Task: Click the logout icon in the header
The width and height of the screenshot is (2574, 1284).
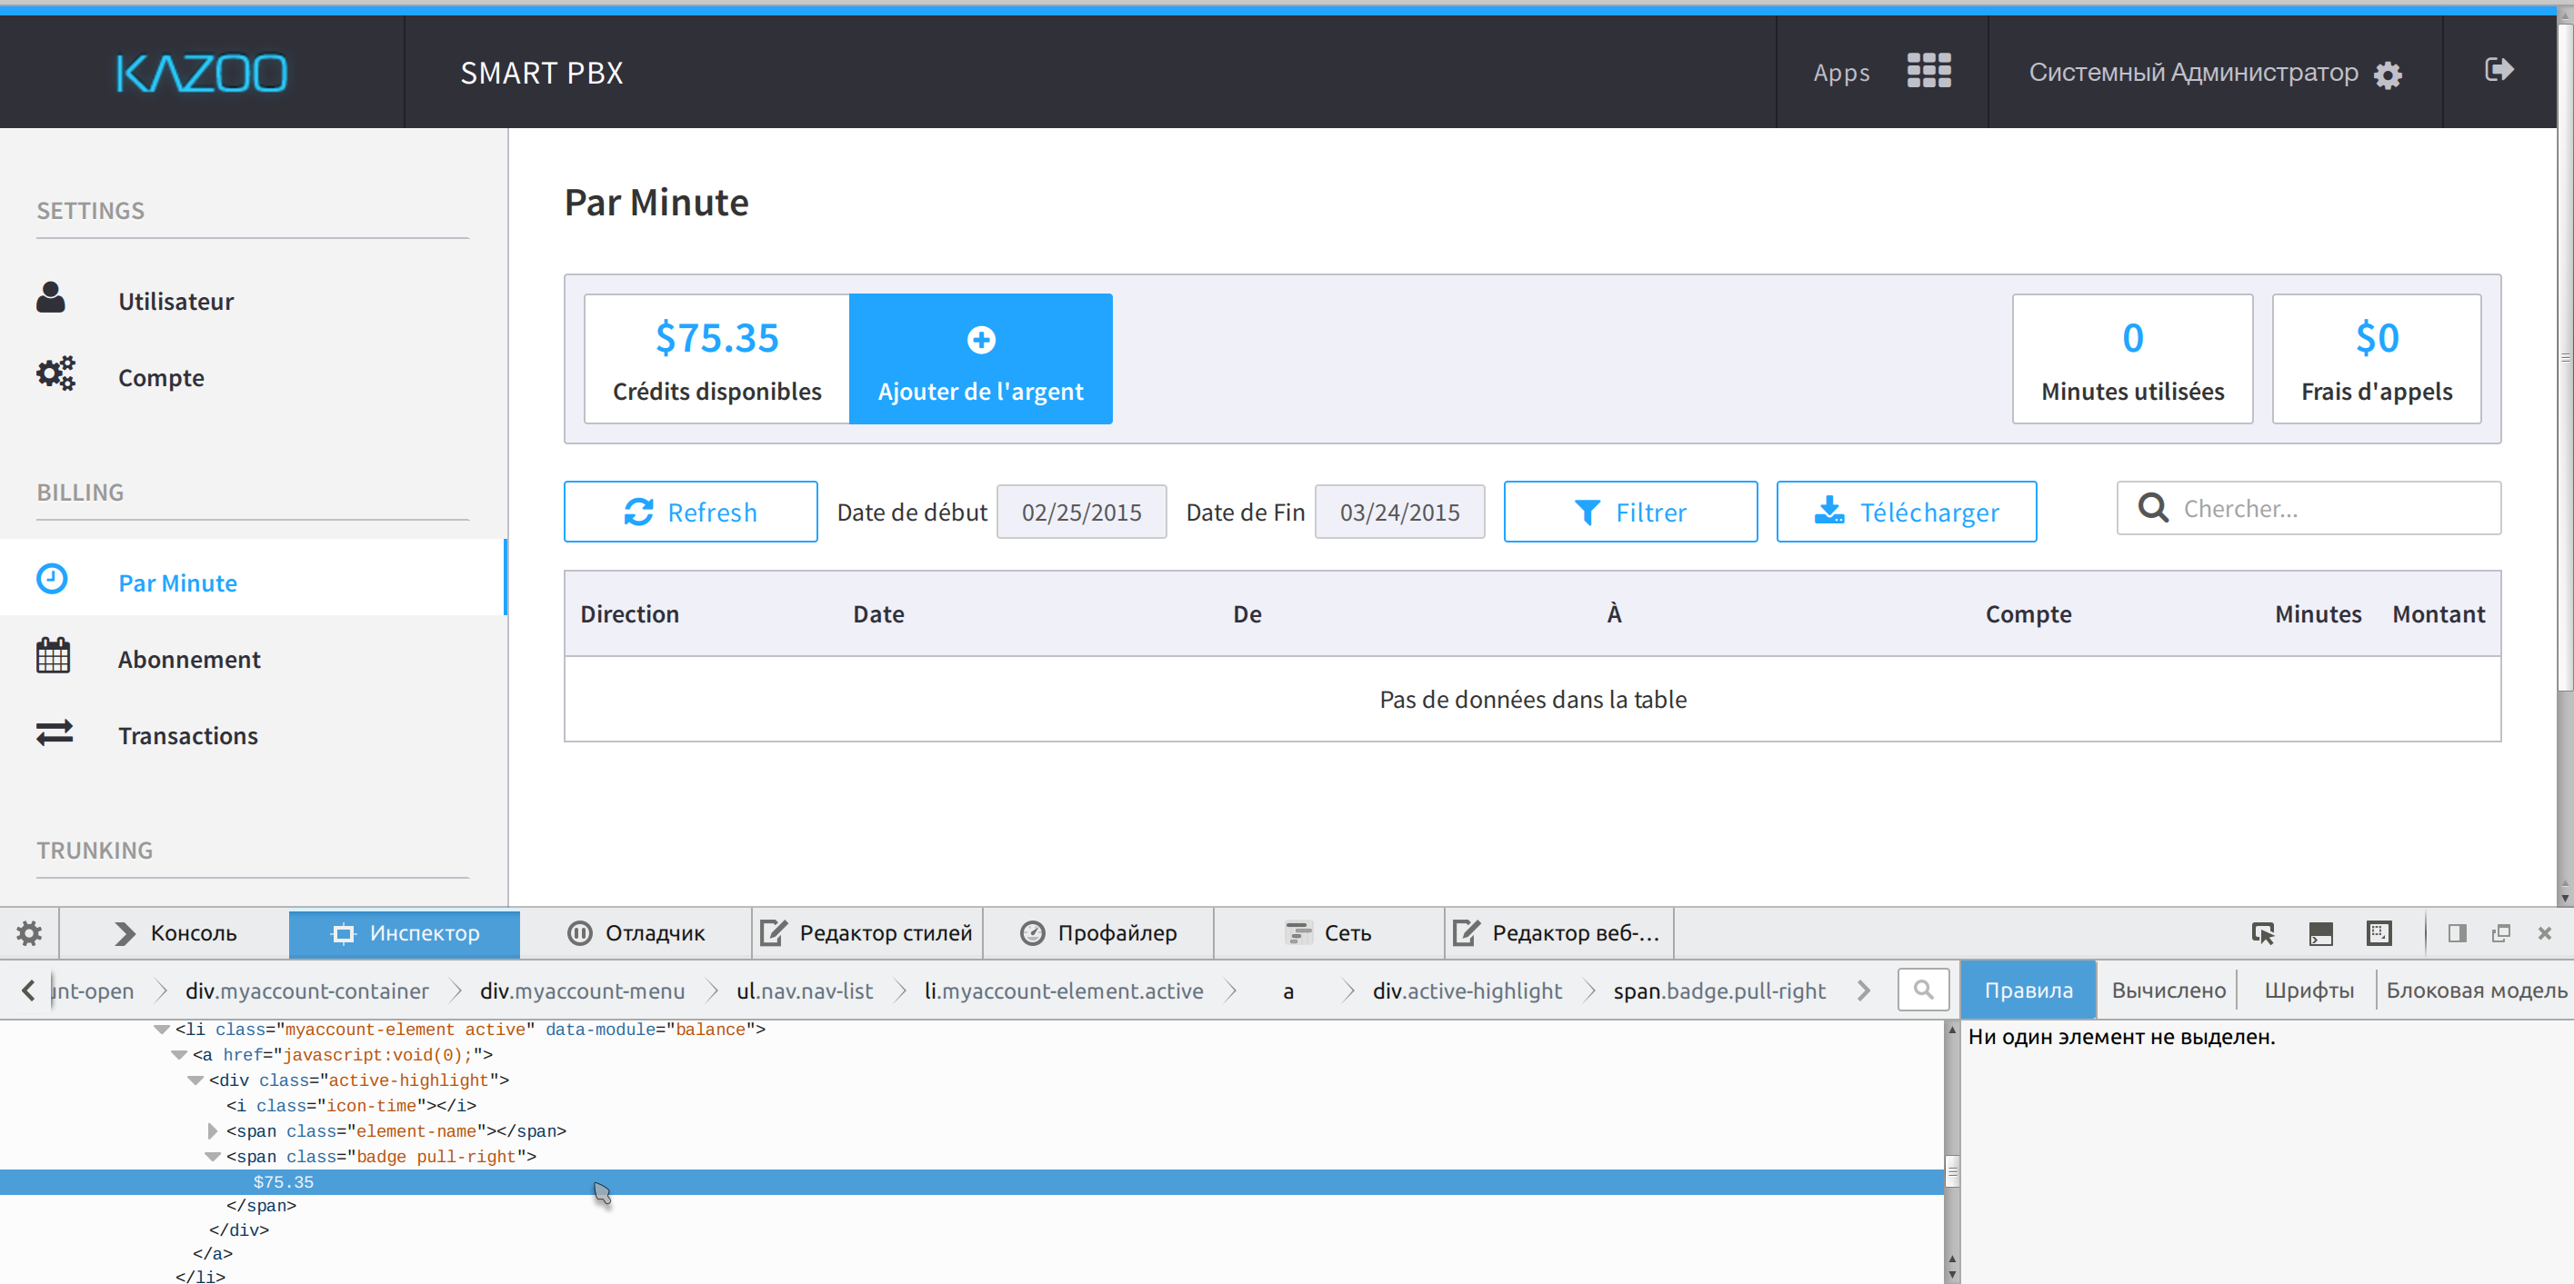Action: pos(2499,70)
